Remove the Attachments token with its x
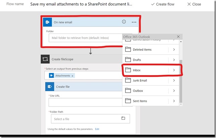 click(x=72, y=76)
